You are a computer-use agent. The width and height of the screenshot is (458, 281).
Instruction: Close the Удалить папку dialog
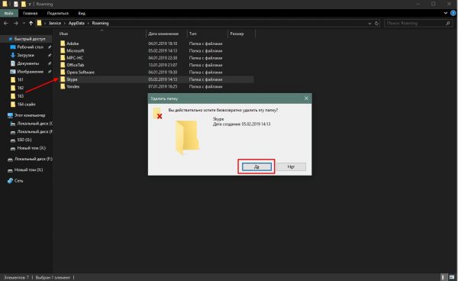[x=306, y=99]
